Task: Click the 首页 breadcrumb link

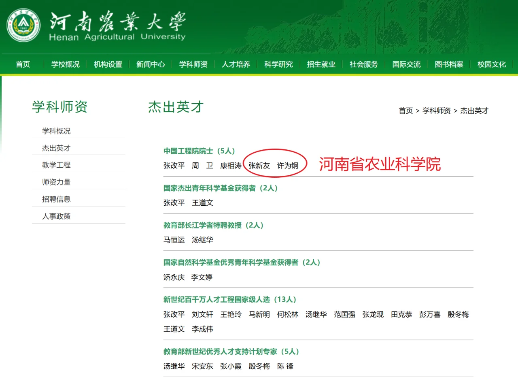Action: point(406,111)
